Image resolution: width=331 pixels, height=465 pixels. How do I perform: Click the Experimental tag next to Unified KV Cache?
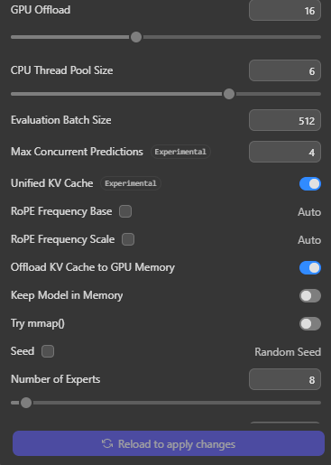point(131,183)
